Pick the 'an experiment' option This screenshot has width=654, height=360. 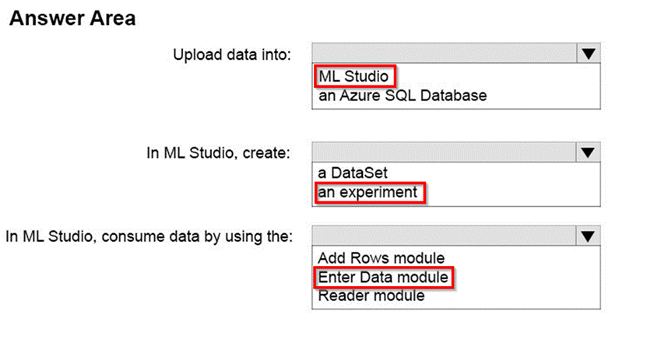[x=368, y=192]
